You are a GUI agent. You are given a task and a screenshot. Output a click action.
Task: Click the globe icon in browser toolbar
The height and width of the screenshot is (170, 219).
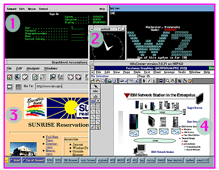17,77
